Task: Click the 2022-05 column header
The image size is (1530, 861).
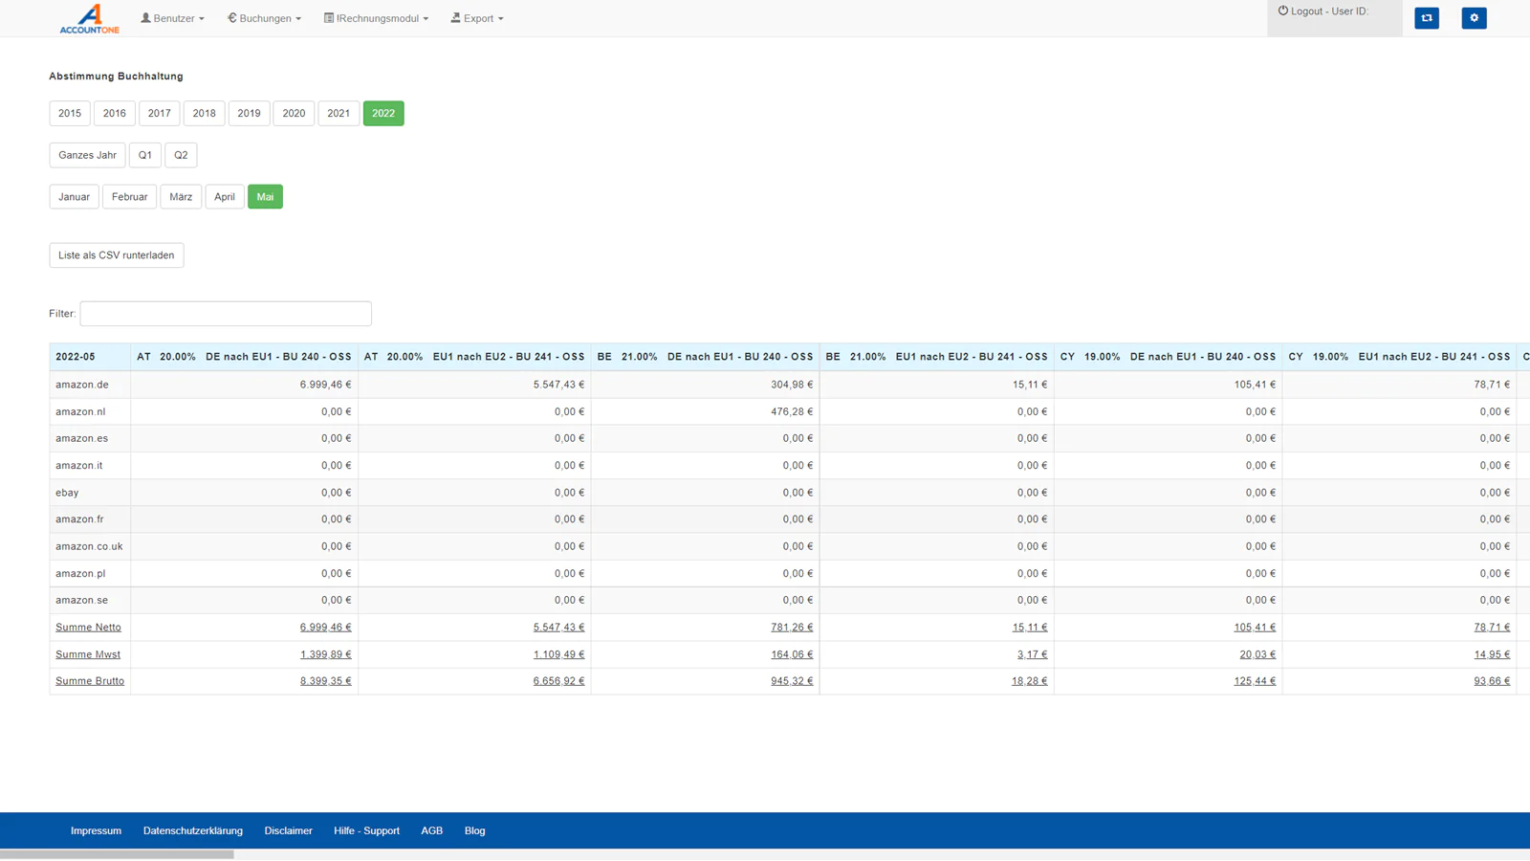Action: coord(90,357)
